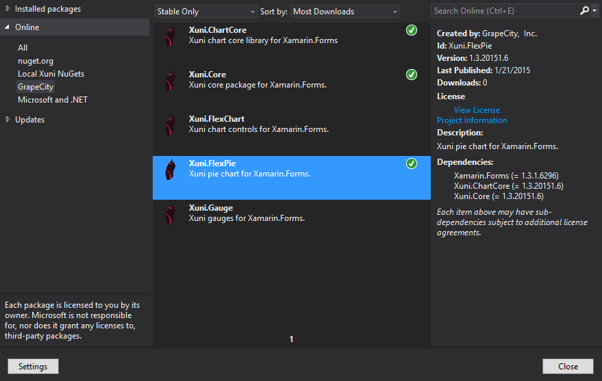Click green installed checkmark on Xuni.ChartCore

[412, 30]
